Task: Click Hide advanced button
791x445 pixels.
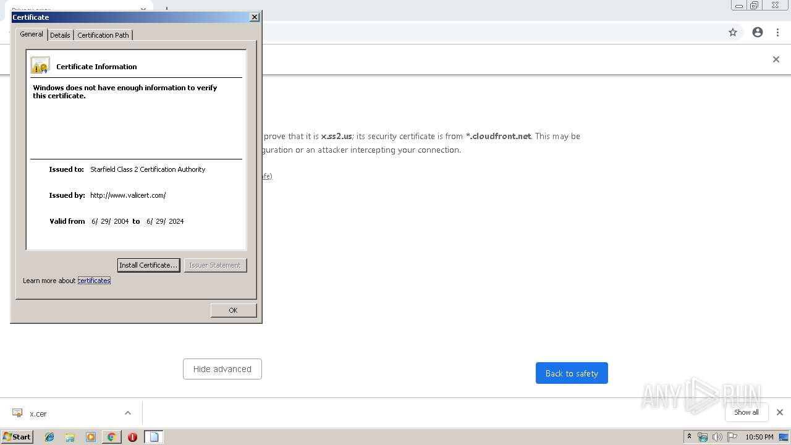Action: [222, 369]
